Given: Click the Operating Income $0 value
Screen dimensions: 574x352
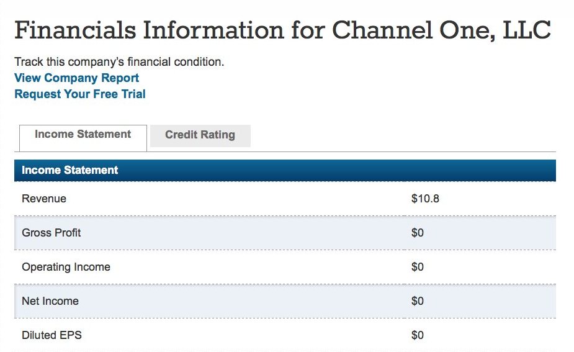Looking at the screenshot, I should coord(418,267).
